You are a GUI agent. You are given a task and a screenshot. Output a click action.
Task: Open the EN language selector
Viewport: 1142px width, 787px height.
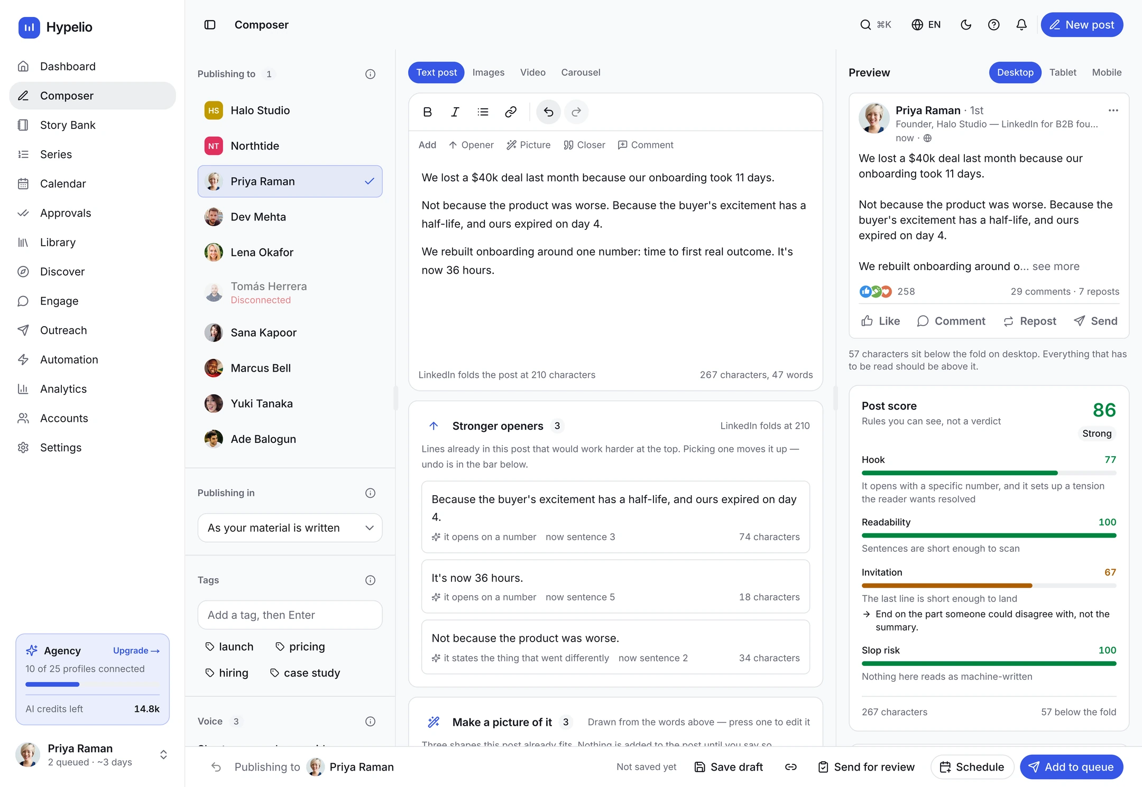tap(926, 25)
